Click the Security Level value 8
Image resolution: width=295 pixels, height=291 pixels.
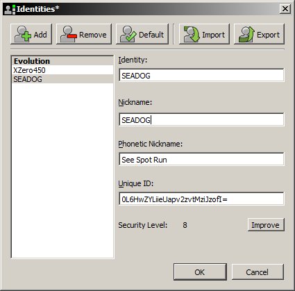click(185, 225)
